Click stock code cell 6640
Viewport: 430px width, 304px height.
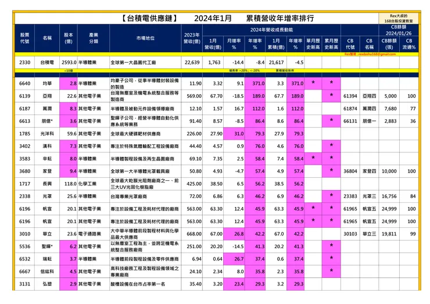tap(24, 83)
